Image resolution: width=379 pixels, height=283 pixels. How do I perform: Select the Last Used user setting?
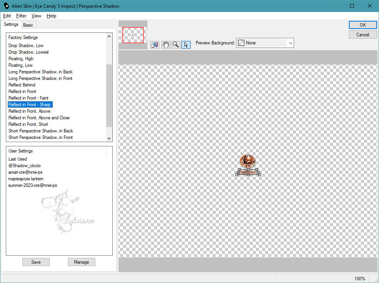click(x=18, y=159)
